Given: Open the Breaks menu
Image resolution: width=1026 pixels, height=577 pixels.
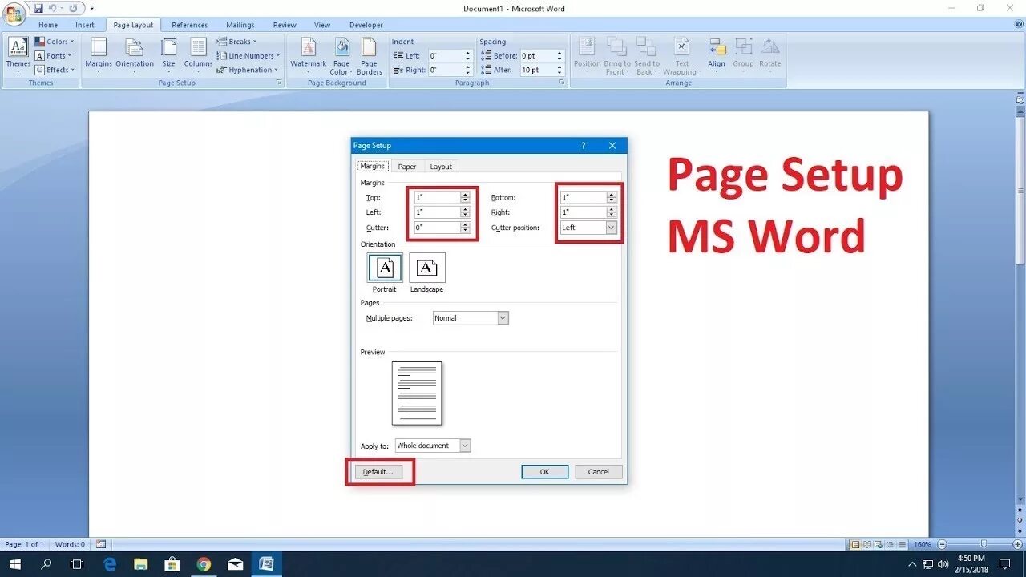Looking at the screenshot, I should 237,42.
